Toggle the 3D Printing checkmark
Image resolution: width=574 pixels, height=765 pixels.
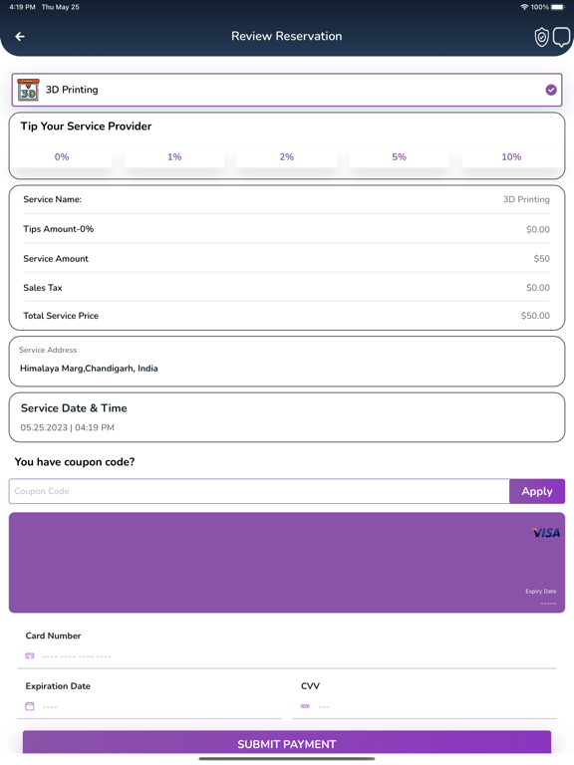(x=551, y=90)
